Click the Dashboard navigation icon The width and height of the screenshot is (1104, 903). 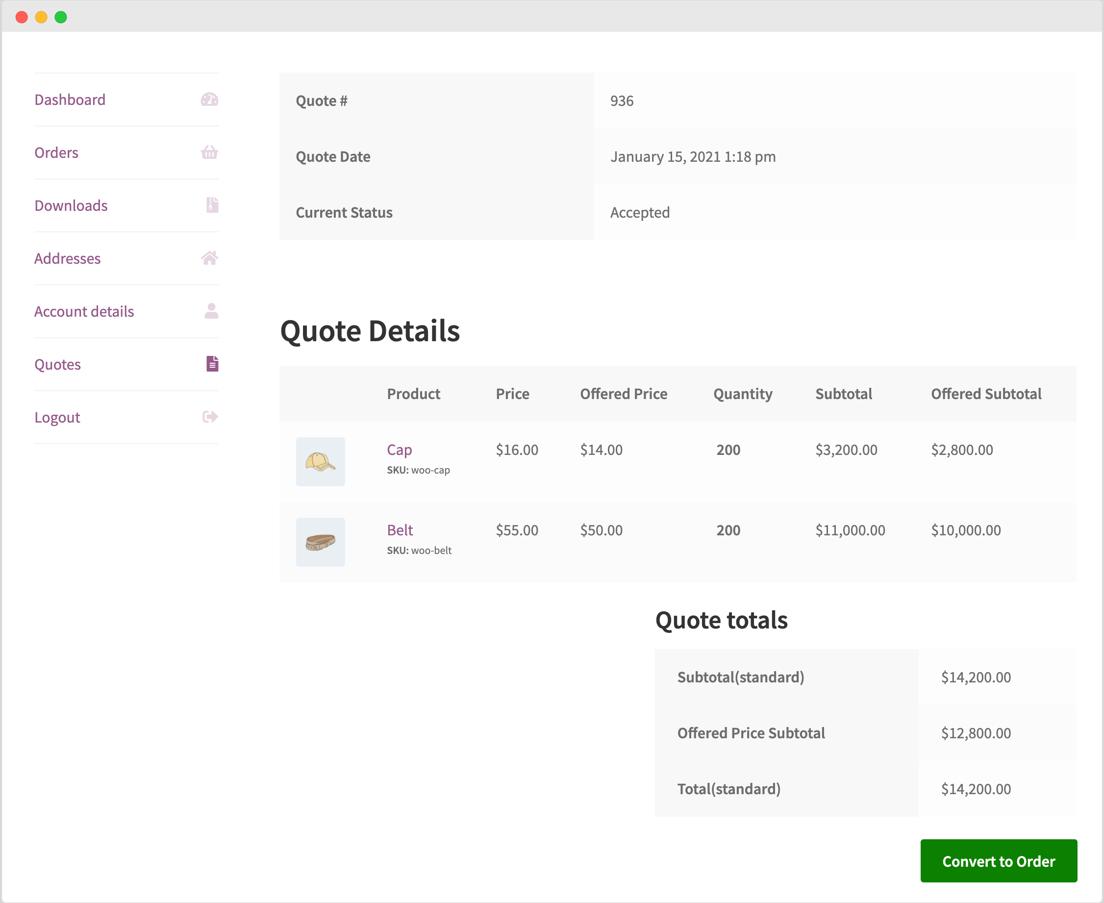(209, 98)
